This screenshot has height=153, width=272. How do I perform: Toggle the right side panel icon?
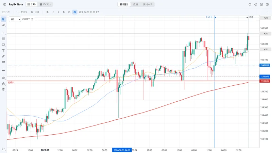click(267, 4)
